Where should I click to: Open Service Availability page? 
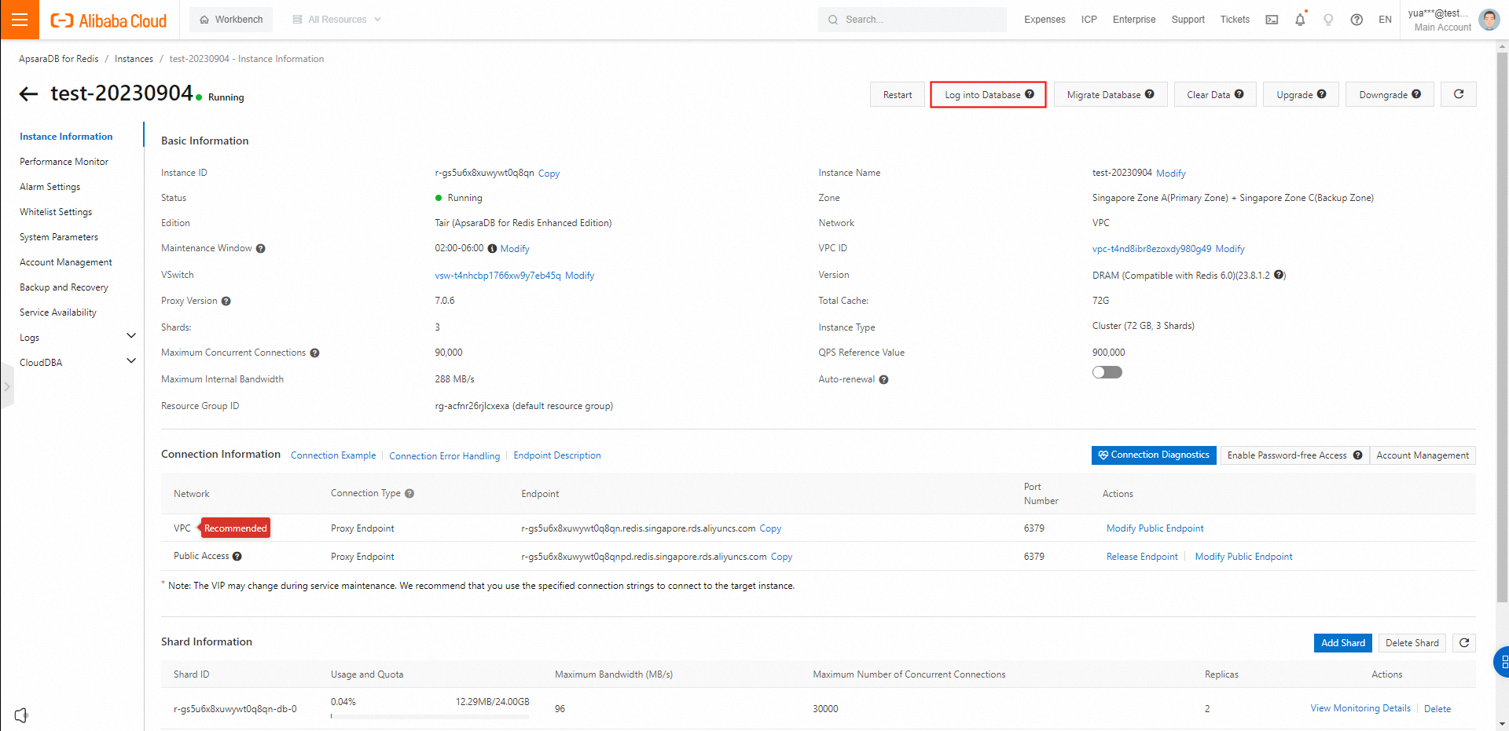pos(58,313)
